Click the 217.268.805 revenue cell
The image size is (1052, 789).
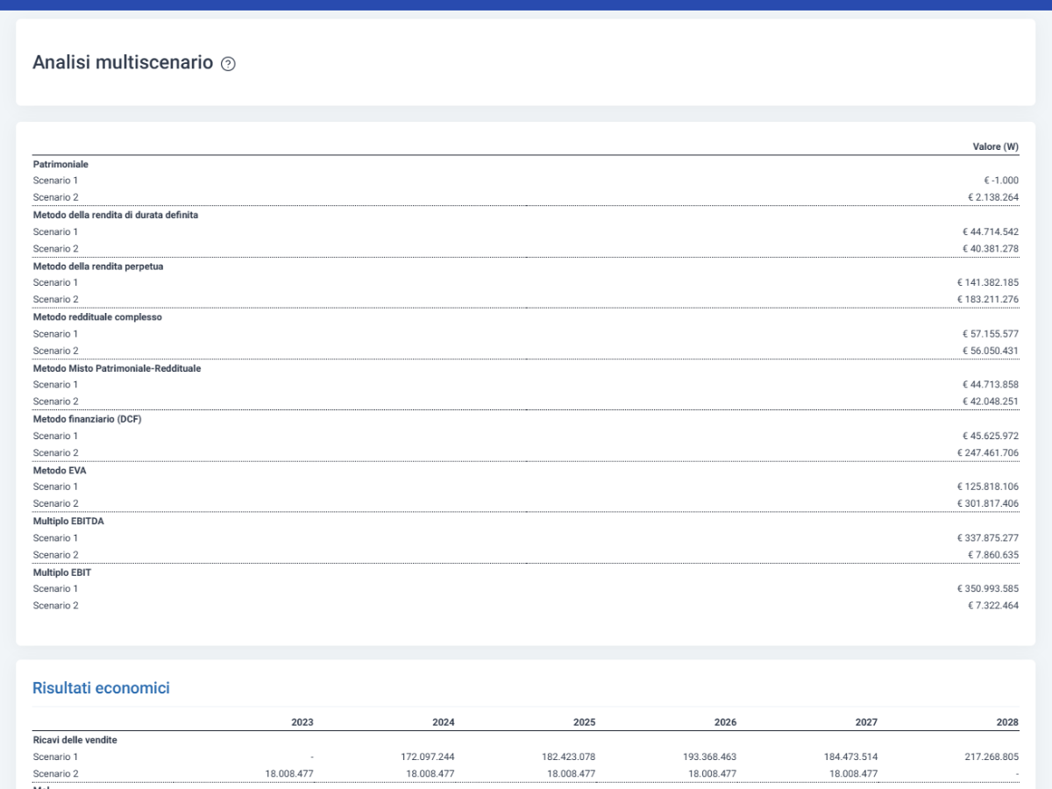pos(992,757)
